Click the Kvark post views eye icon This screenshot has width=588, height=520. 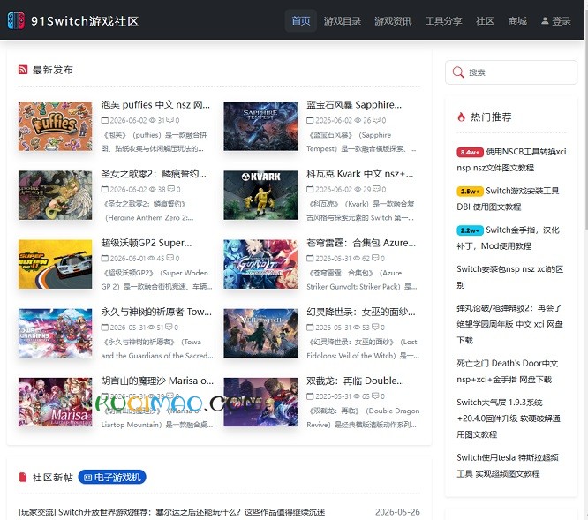point(358,189)
